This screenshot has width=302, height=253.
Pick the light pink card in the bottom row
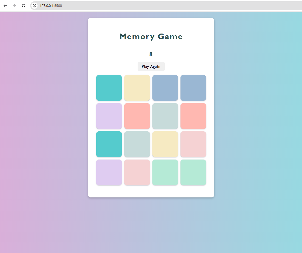click(137, 172)
